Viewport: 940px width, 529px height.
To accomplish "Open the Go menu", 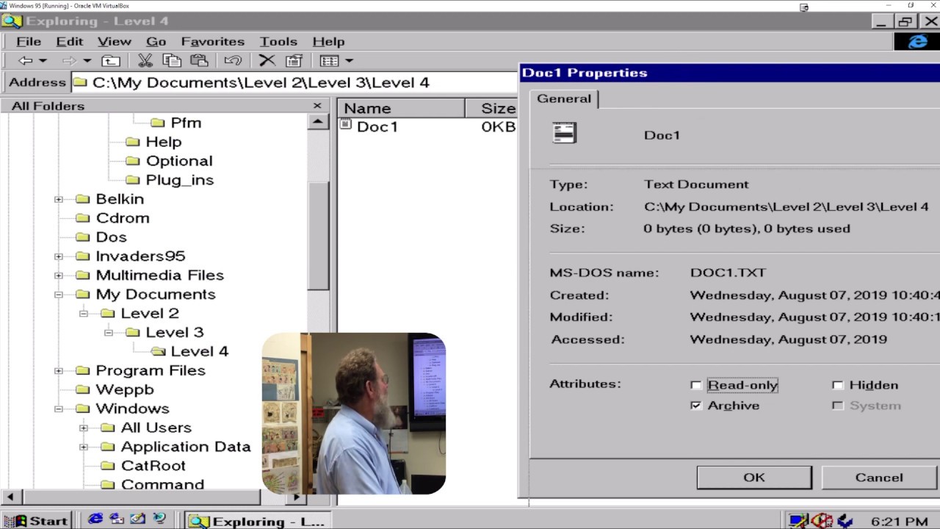I will 156,41.
